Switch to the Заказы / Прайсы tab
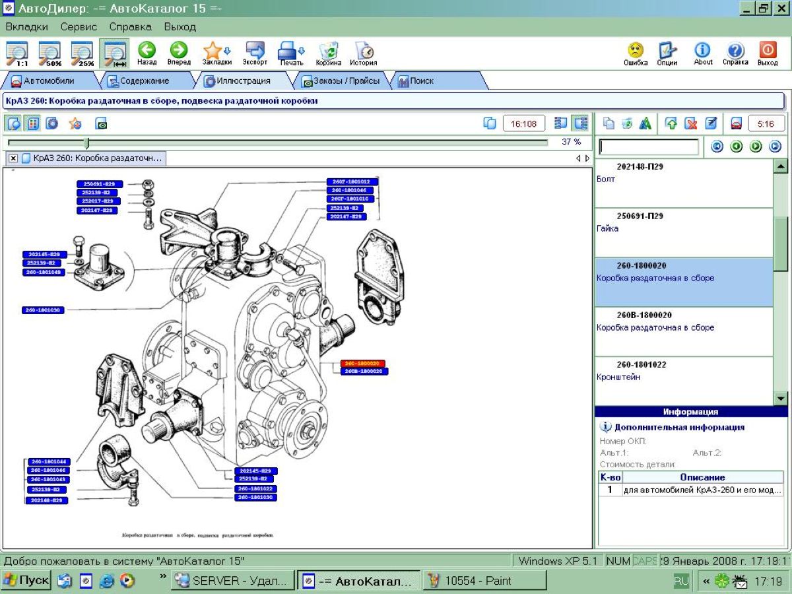 [341, 81]
